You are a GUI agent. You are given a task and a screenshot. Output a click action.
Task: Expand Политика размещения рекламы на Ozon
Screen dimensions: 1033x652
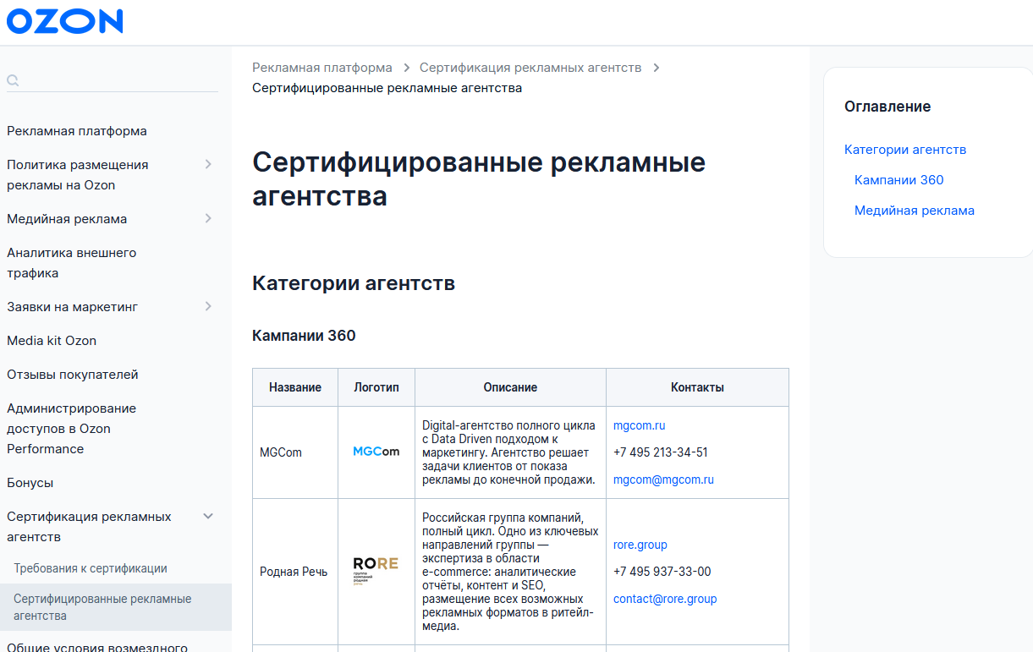[x=208, y=165]
